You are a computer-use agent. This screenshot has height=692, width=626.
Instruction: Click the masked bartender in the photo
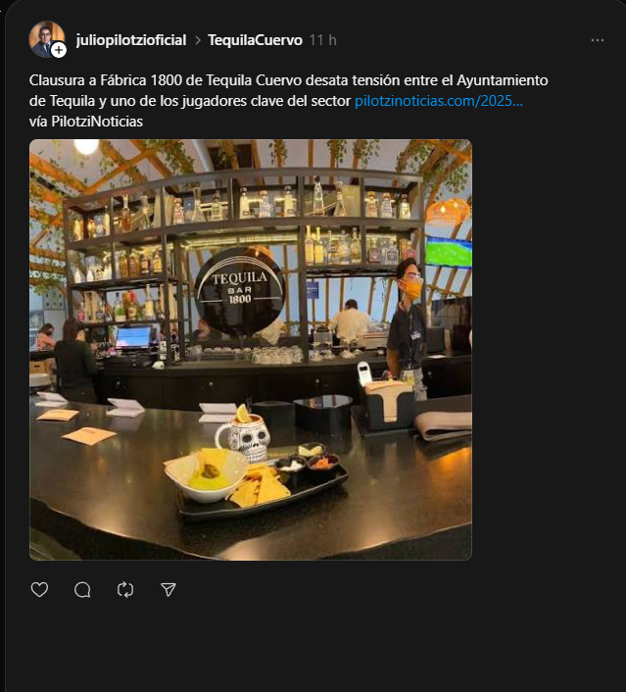pos(408,323)
